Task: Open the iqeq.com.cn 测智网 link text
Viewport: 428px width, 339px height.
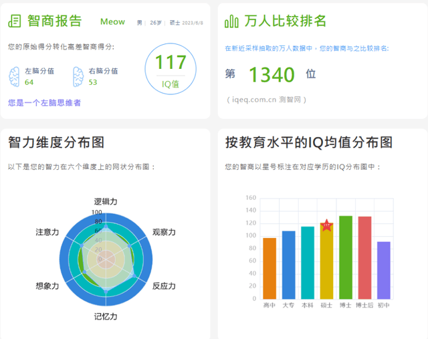Action: 266,100
